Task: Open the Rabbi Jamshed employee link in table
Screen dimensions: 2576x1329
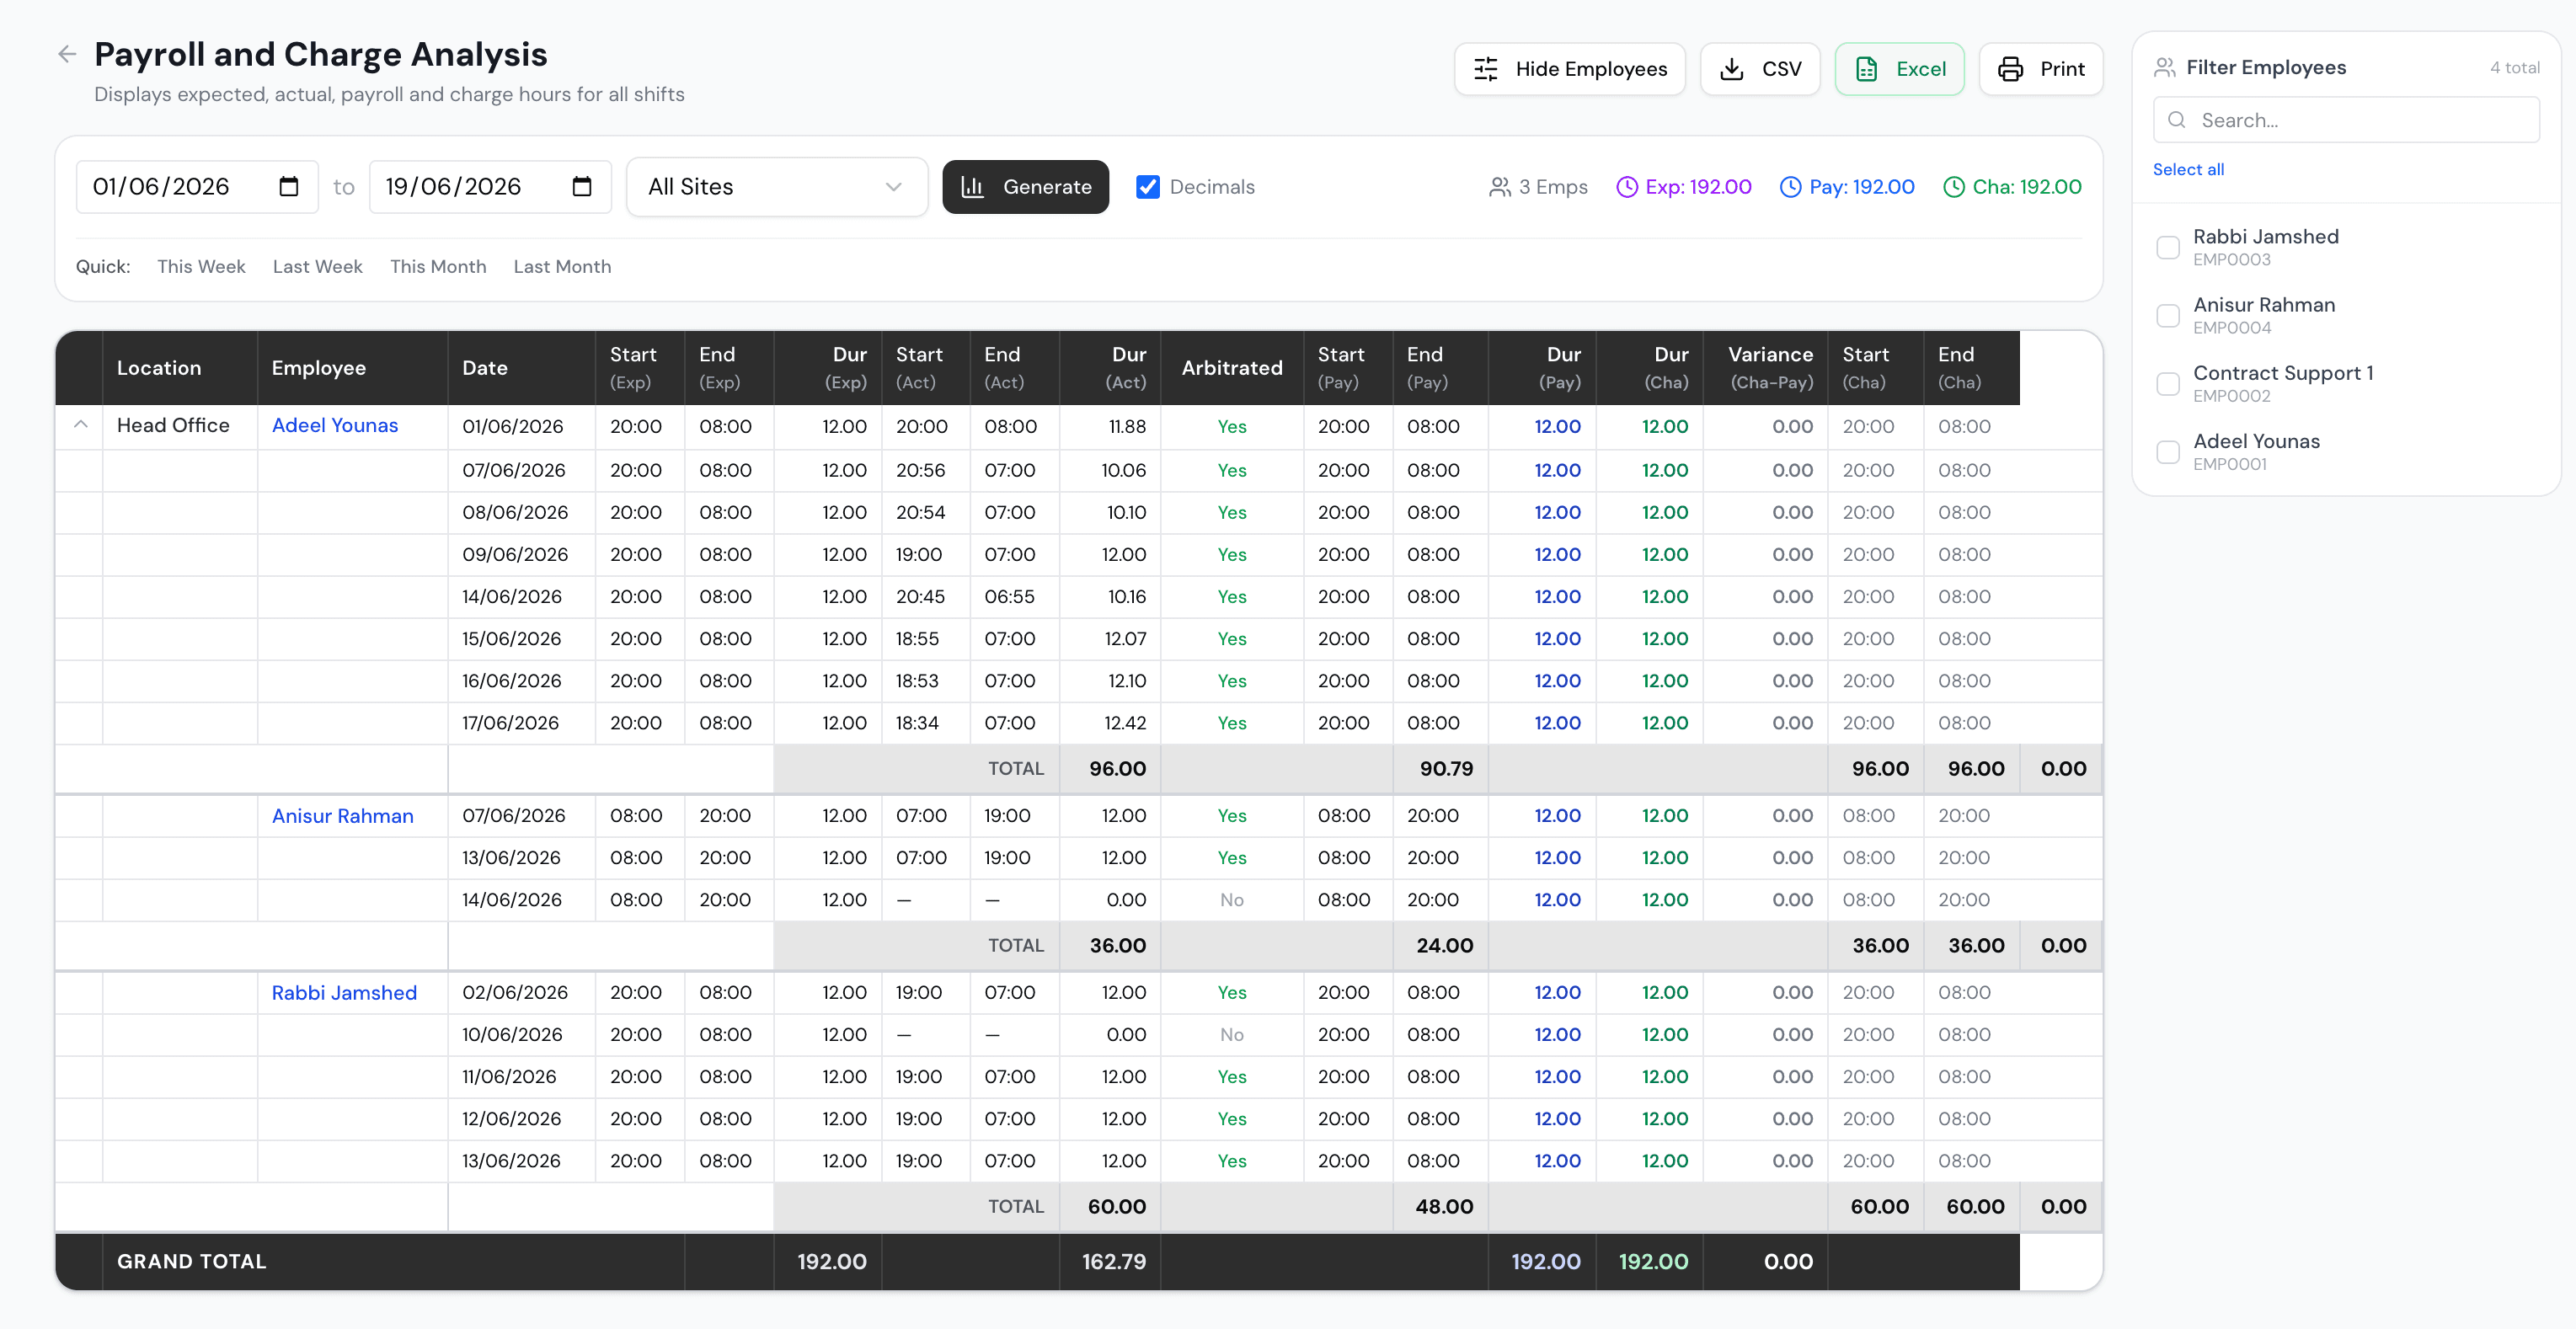Action: point(344,993)
